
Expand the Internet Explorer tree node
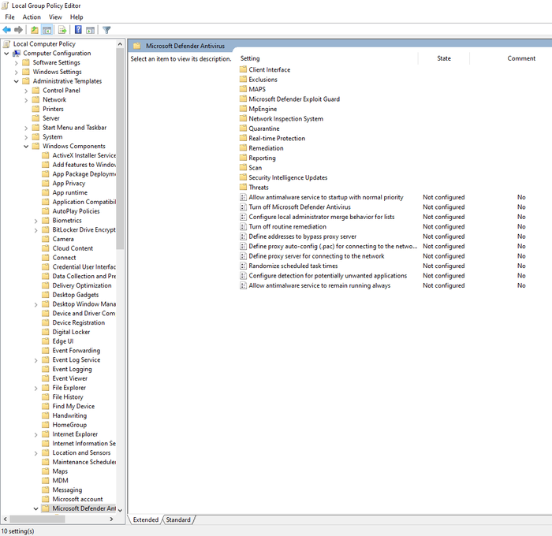pyautogui.click(x=36, y=434)
